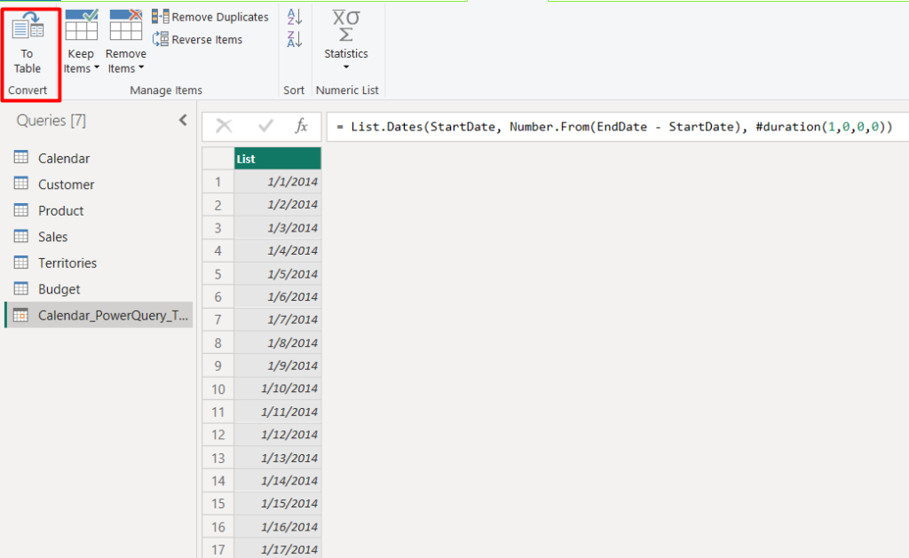The image size is (909, 558).
Task: Select the cell with 1/5/2014
Action: pyautogui.click(x=278, y=273)
